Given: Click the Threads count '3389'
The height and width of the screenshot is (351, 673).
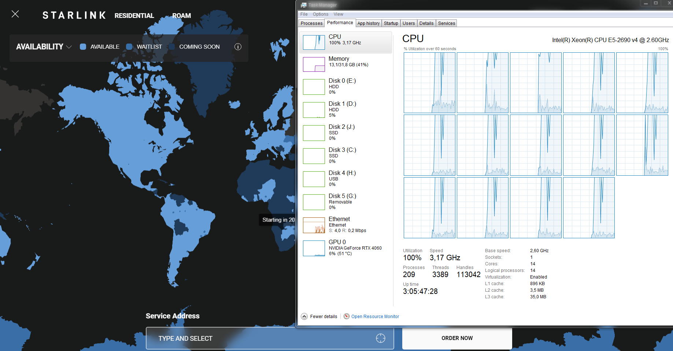Looking at the screenshot, I should (x=440, y=275).
